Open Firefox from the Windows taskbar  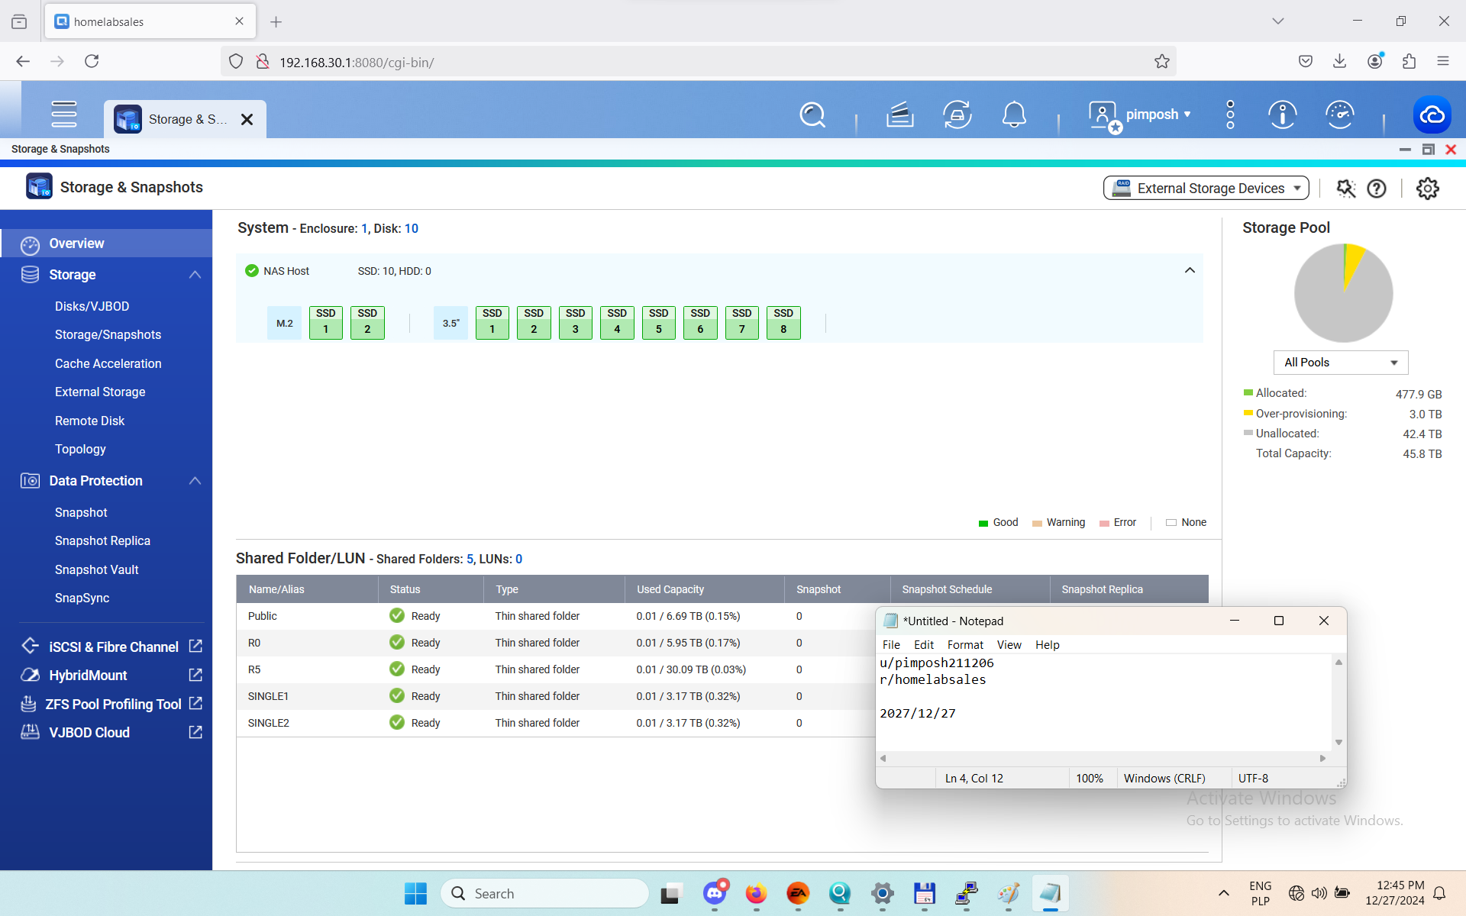pos(756,893)
